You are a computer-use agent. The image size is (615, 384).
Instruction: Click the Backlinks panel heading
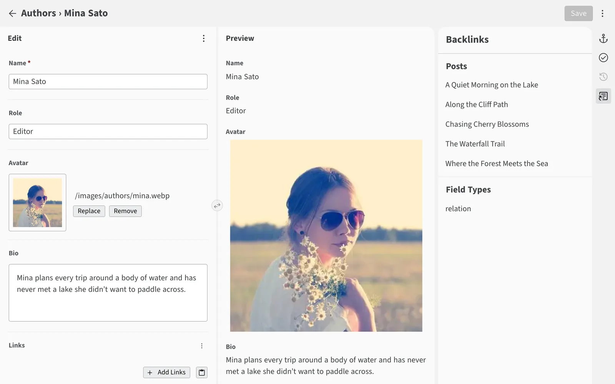[x=467, y=40]
